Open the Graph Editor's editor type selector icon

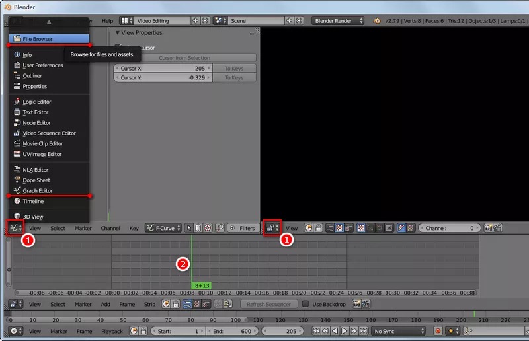tap(15, 228)
